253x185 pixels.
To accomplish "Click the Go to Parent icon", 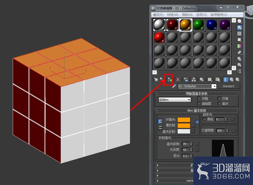I will (x=232, y=79).
